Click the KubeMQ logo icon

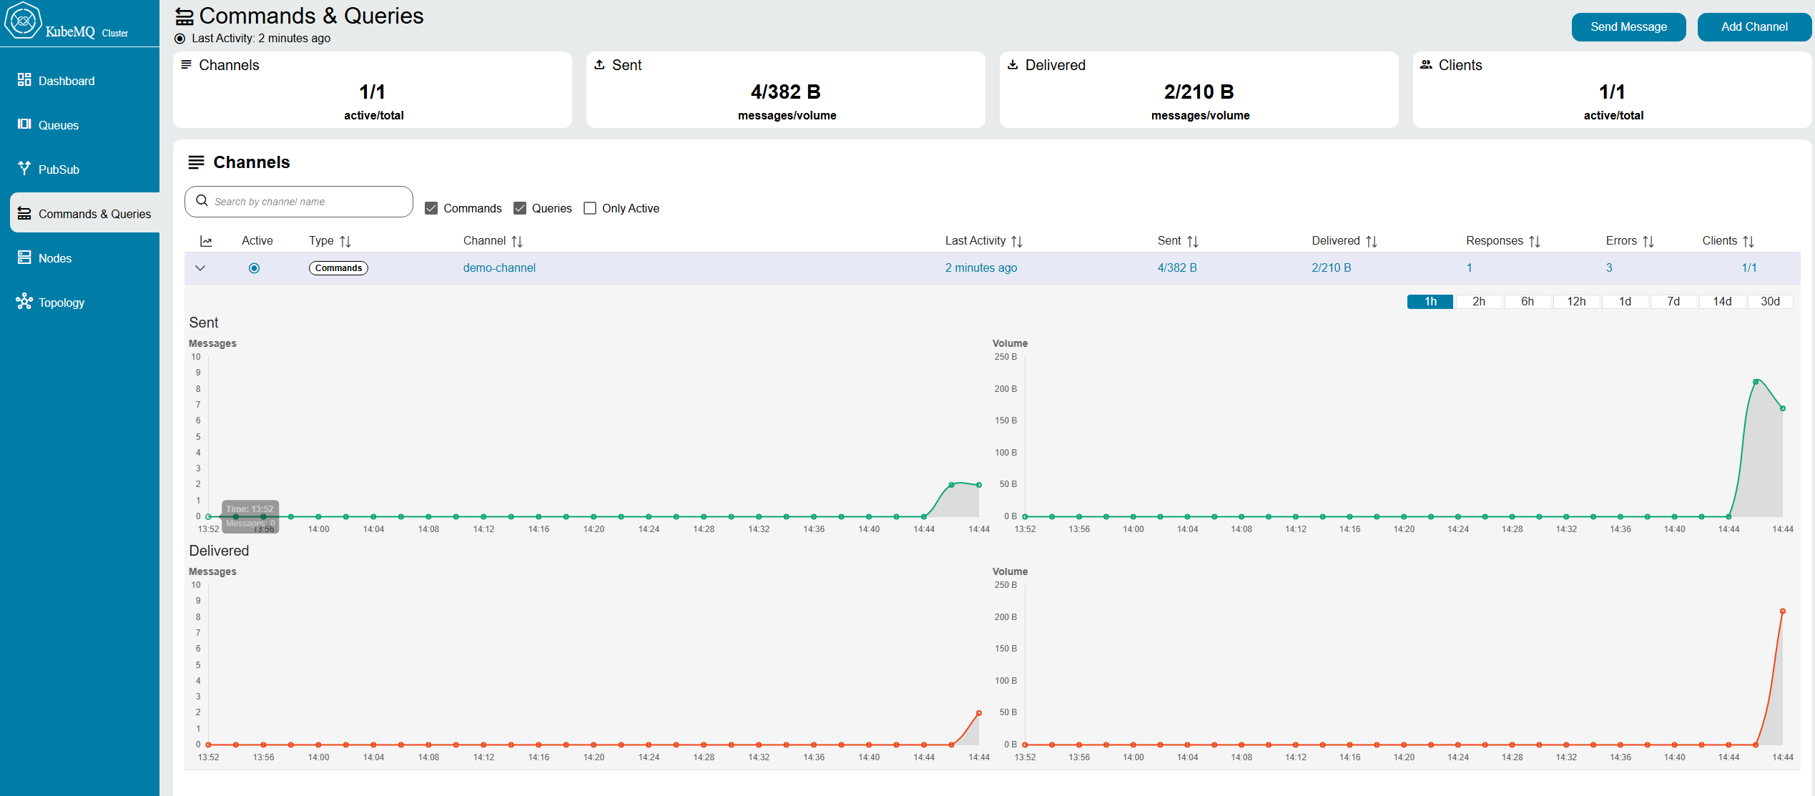[x=23, y=20]
